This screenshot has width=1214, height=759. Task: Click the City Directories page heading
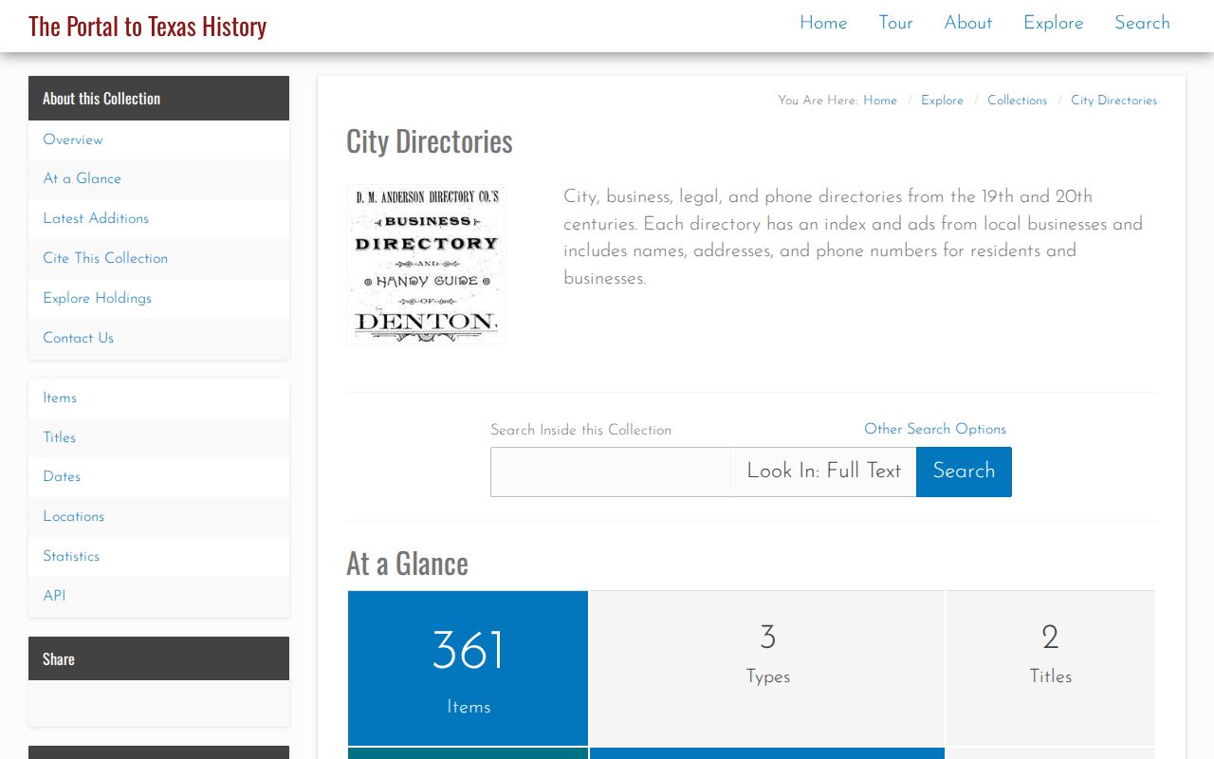(430, 141)
